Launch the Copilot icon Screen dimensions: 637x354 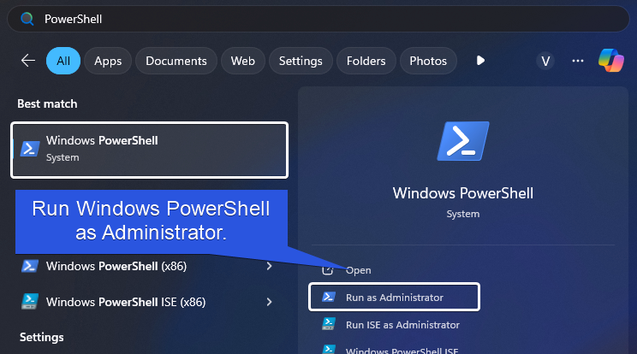pos(611,61)
